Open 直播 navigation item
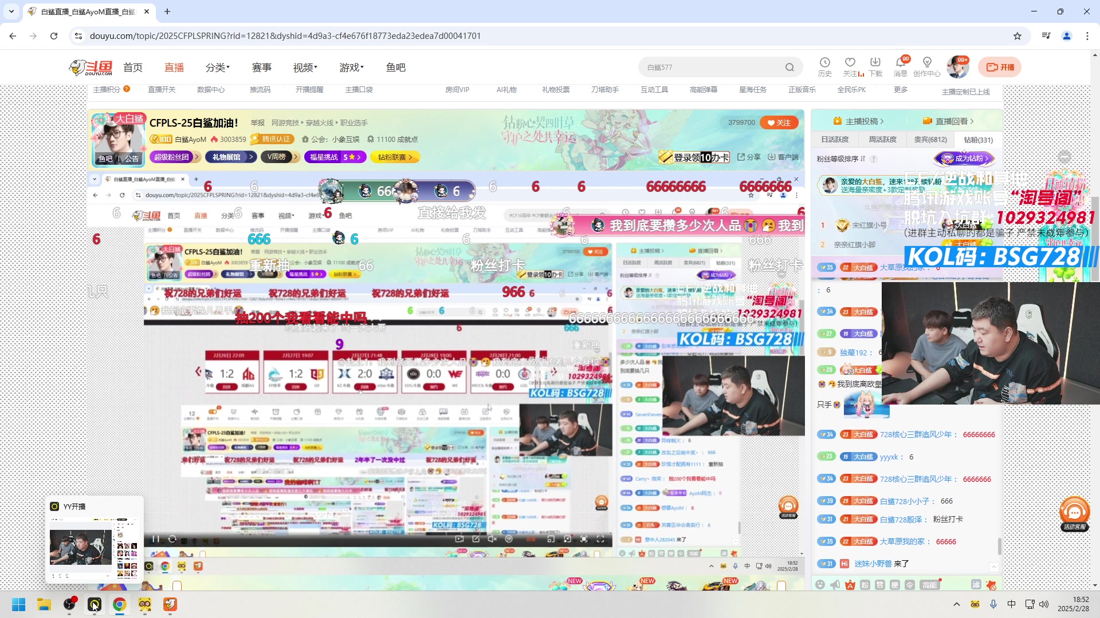This screenshot has width=1100, height=618. (174, 68)
